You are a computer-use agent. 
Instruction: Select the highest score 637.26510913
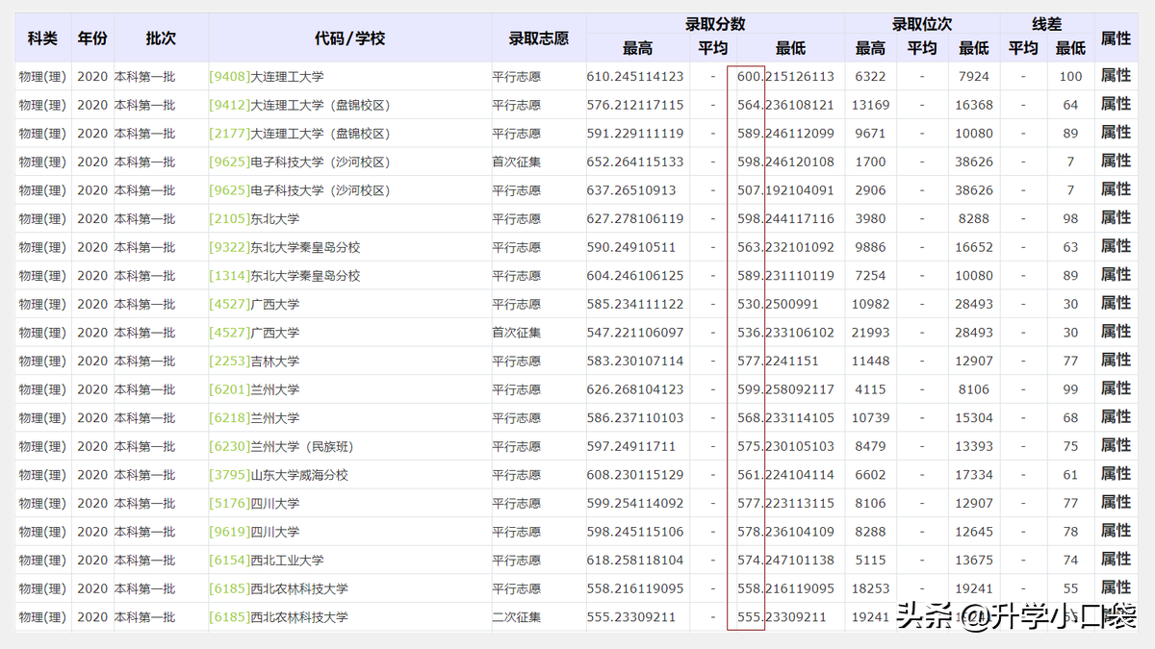[631, 190]
